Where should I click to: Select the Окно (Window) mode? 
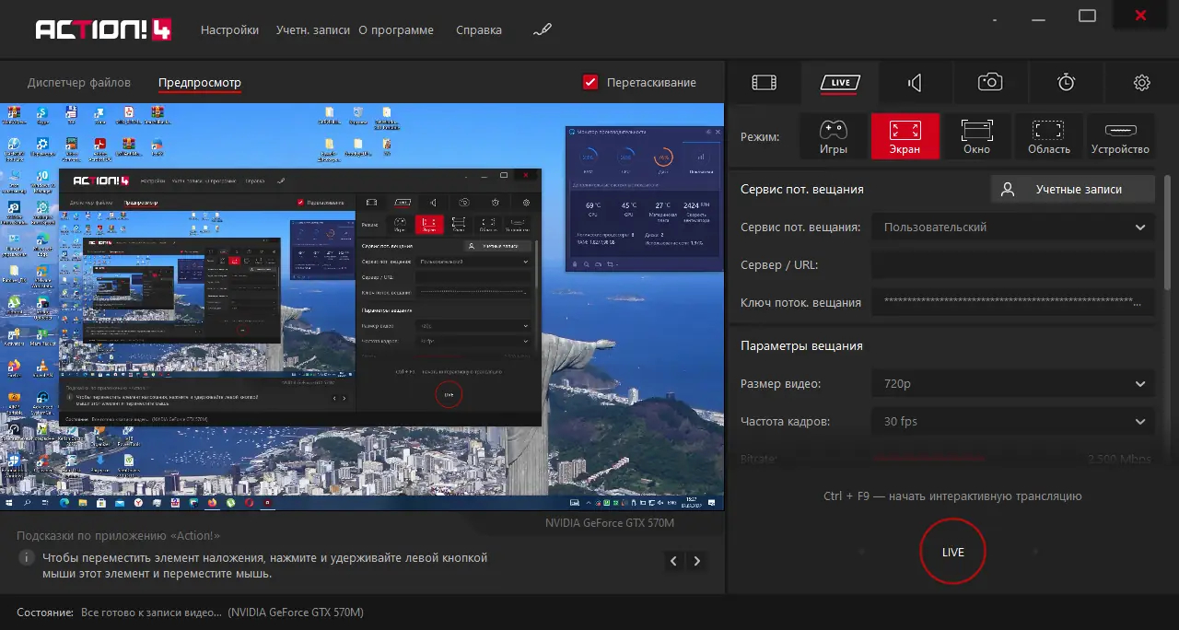976,136
